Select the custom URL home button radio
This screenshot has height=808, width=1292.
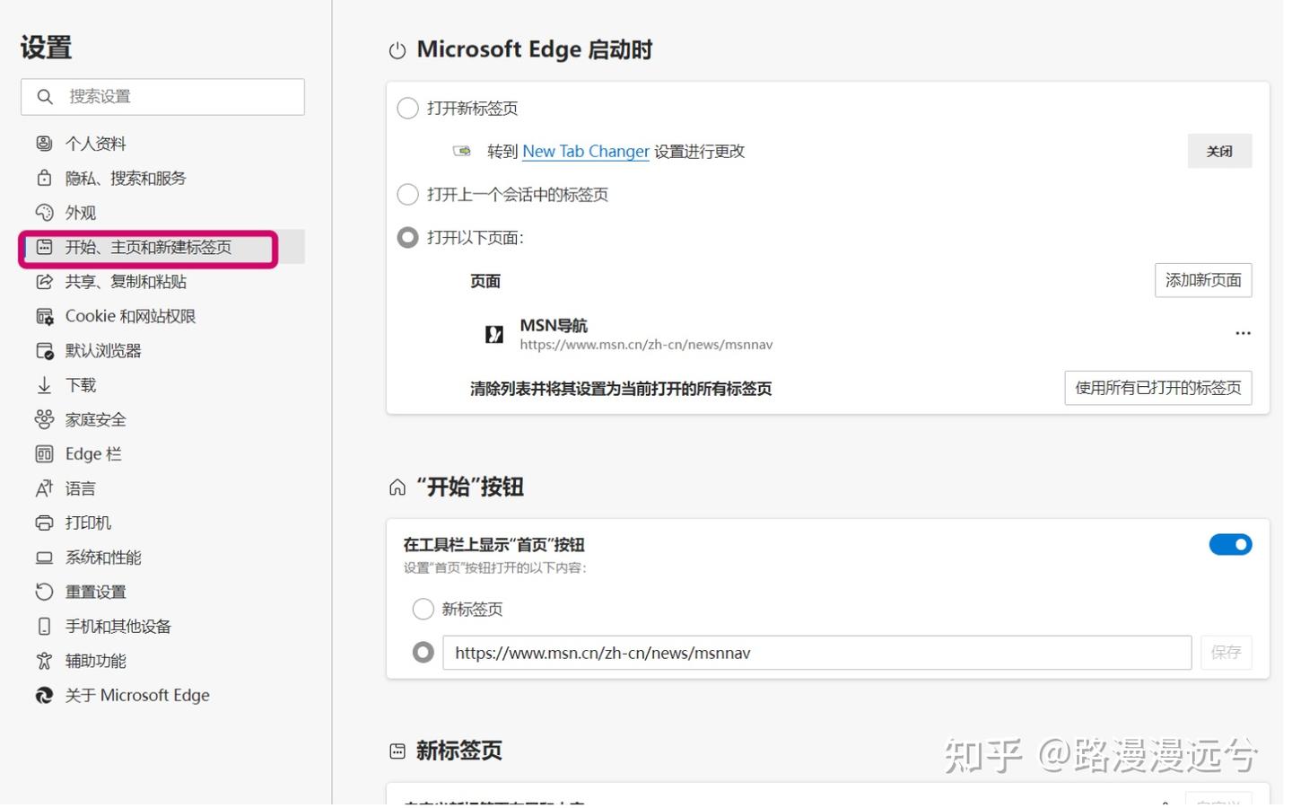pyautogui.click(x=423, y=653)
